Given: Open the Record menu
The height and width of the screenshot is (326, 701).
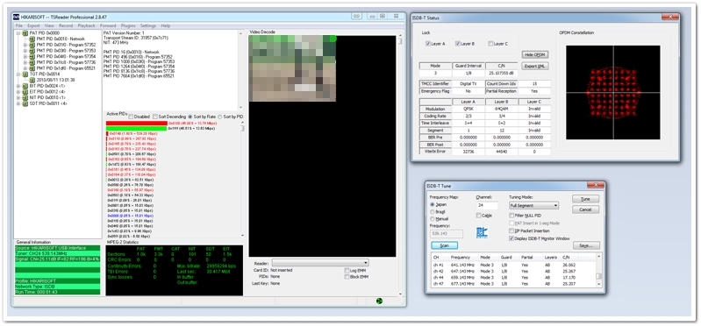Looking at the screenshot, I should (66, 26).
